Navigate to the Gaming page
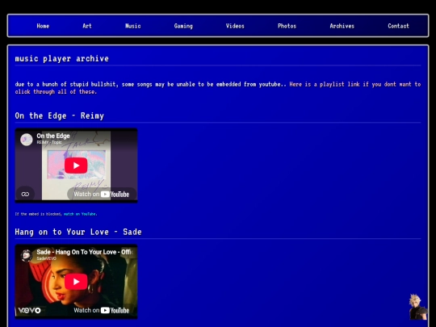Image resolution: width=436 pixels, height=327 pixels. click(183, 26)
